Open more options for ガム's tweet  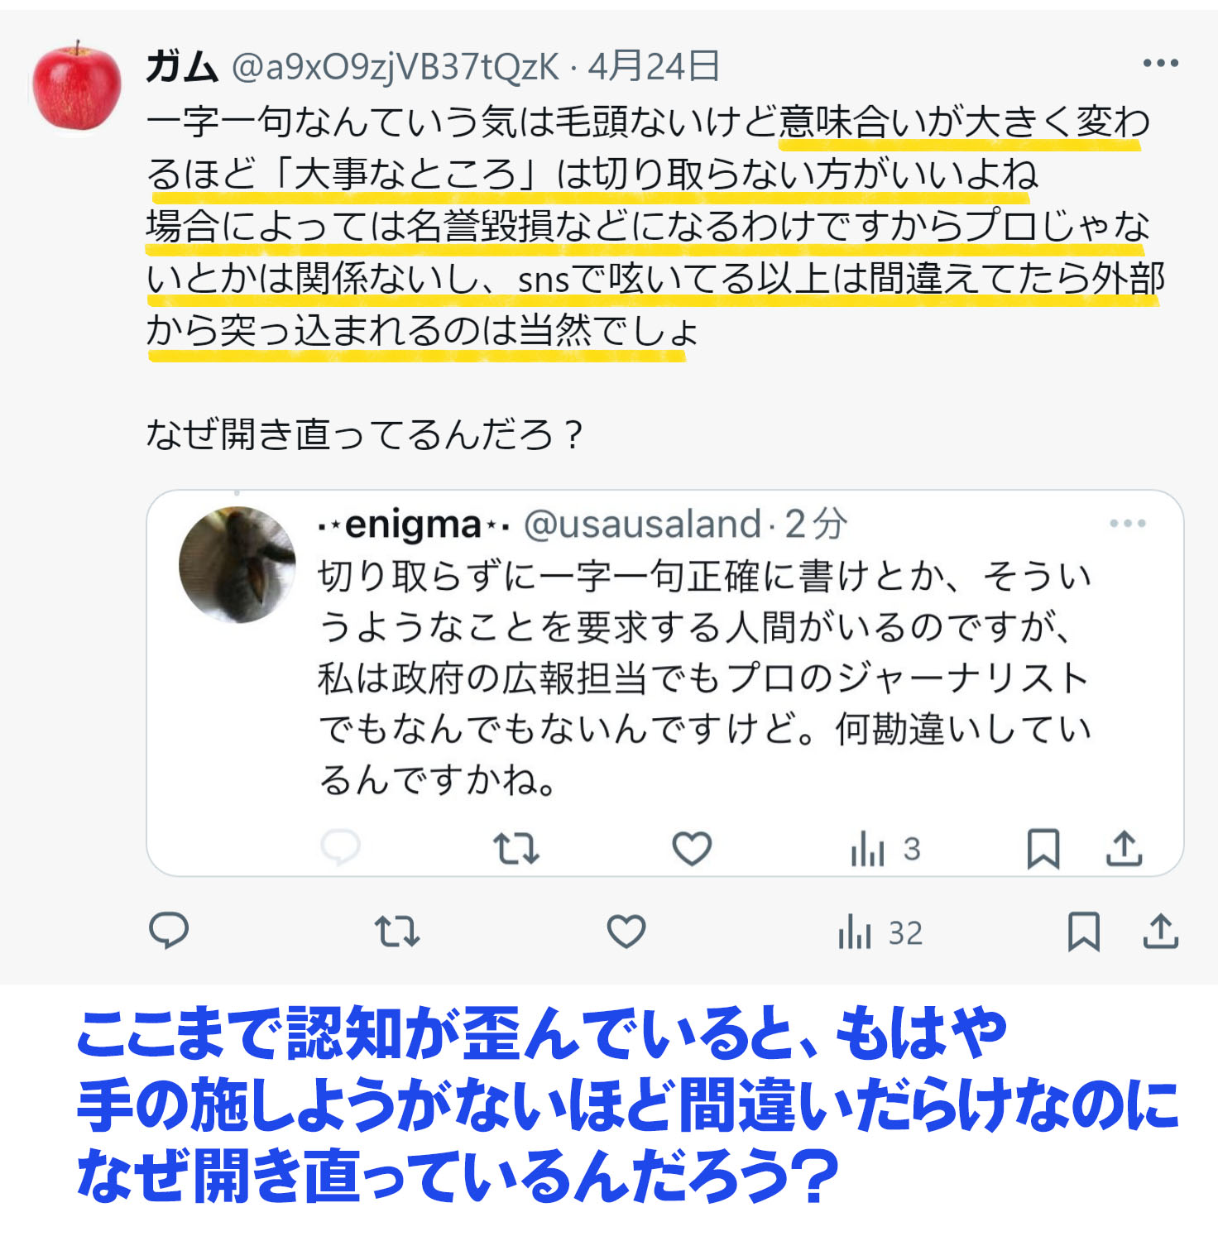pyautogui.click(x=1160, y=63)
